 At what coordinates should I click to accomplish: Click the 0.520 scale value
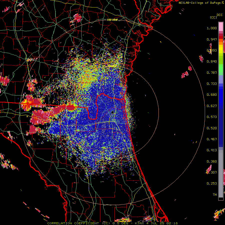point(212,128)
